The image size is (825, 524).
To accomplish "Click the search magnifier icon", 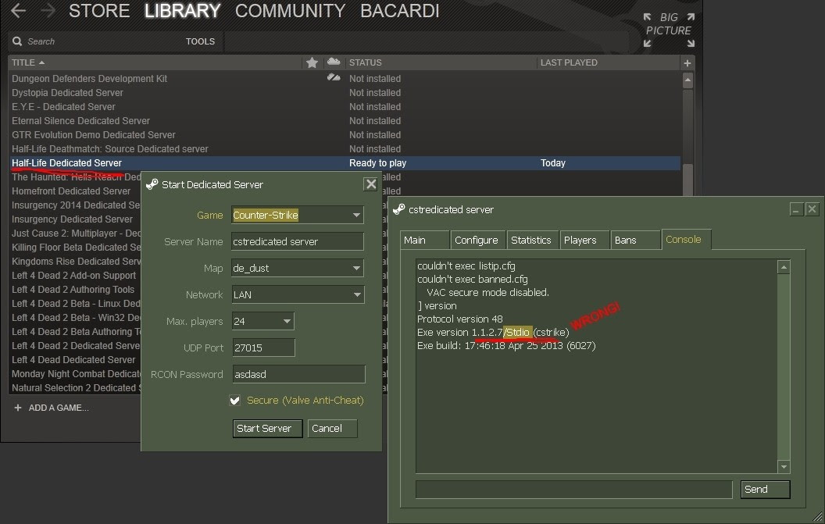I will [x=17, y=41].
